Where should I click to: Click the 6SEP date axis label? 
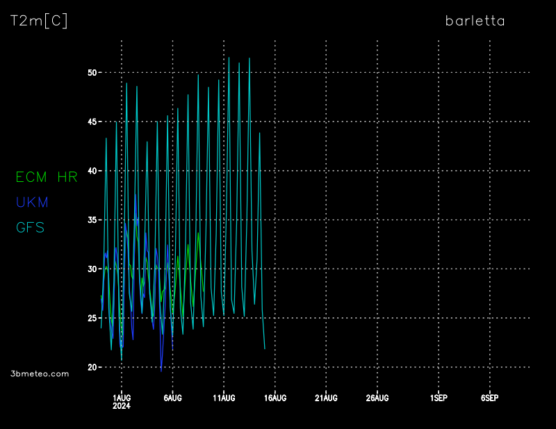click(x=490, y=398)
